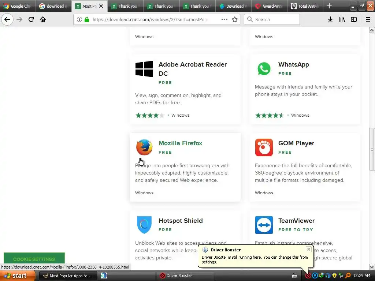375x281 pixels.
Task: Click the page vertical scrollbar thumb
Action: coord(372,149)
